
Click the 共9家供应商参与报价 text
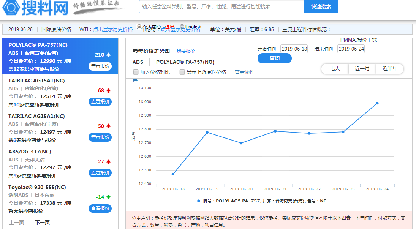pos(32,176)
